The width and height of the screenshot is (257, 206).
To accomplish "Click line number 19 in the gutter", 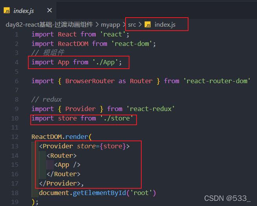I will click(15, 202).
